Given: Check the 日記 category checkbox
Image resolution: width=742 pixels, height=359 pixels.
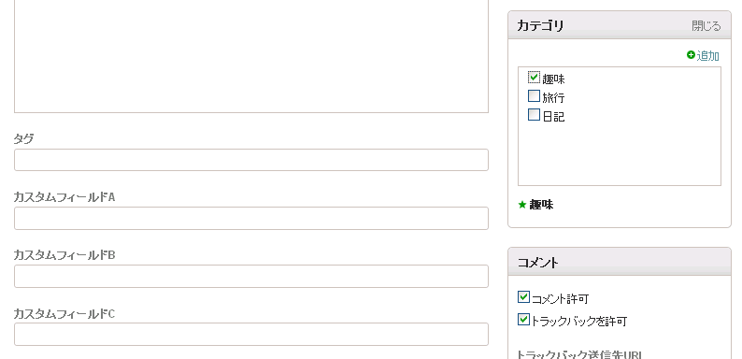Looking at the screenshot, I should (x=534, y=115).
